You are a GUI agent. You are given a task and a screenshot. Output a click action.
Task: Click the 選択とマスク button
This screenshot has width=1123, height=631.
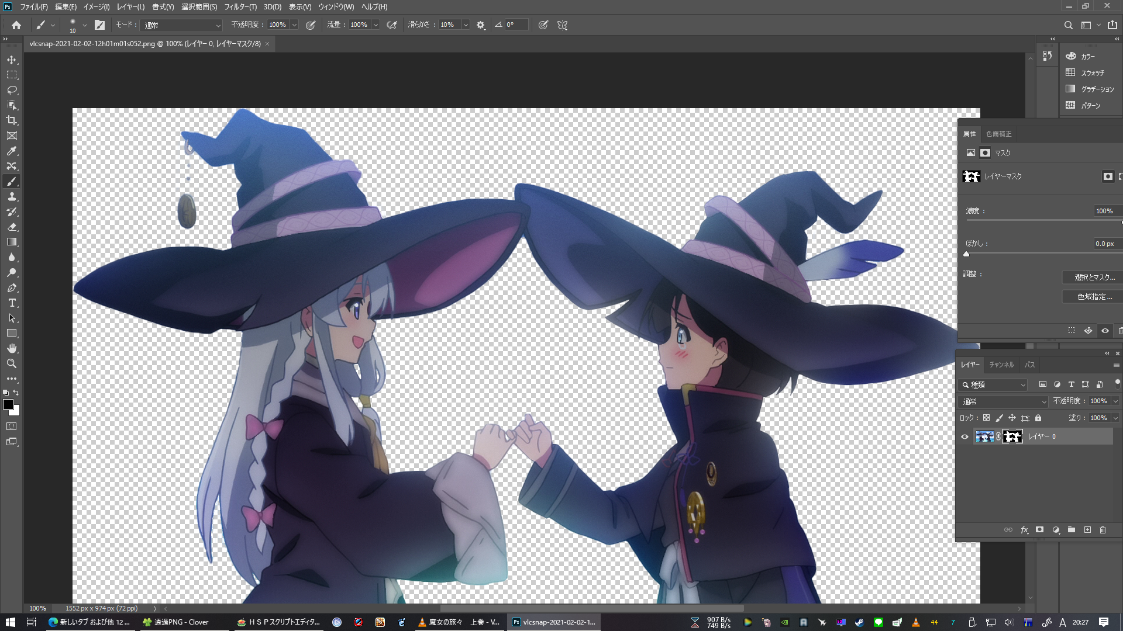pyautogui.click(x=1094, y=278)
